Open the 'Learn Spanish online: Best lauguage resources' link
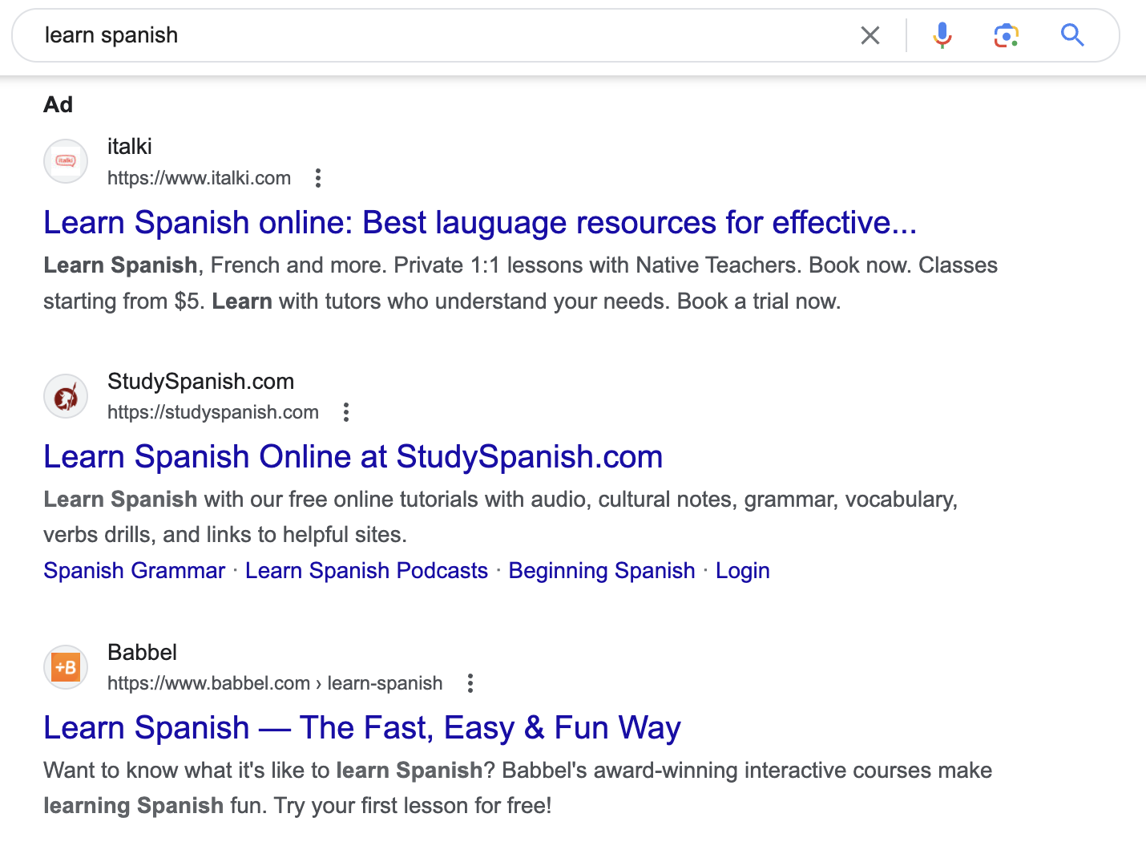Viewport: 1146px width, 858px height. tap(480, 222)
